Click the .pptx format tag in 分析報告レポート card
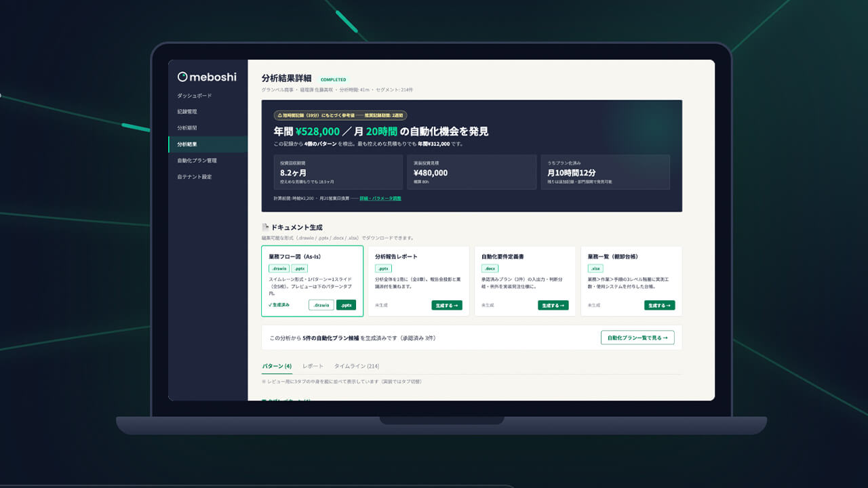The height and width of the screenshot is (488, 868). (383, 268)
